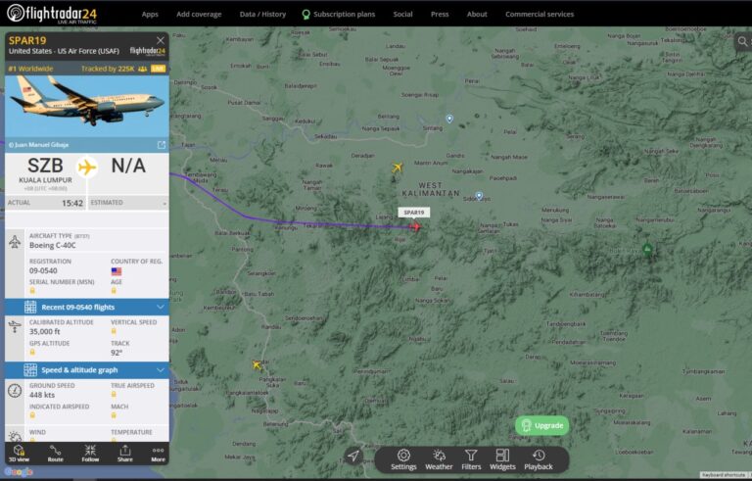The image size is (752, 481).
Task: Toggle the Weather layer panel
Action: click(439, 459)
